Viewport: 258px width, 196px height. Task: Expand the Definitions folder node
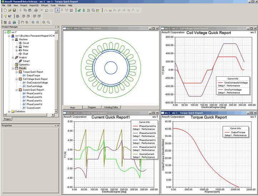(9, 112)
